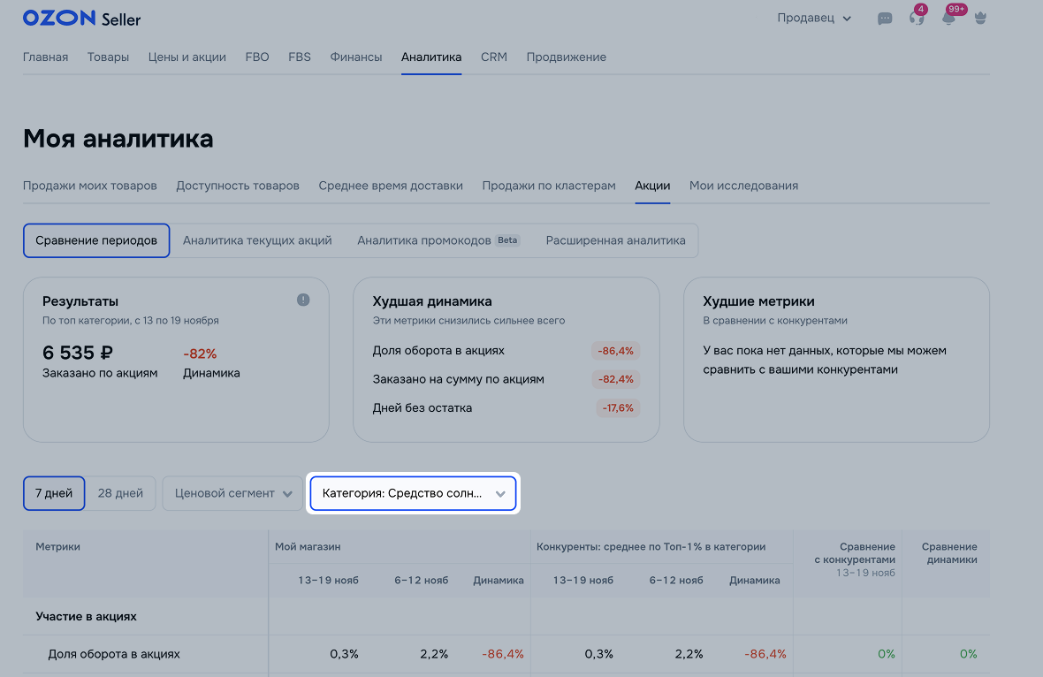This screenshot has width=1043, height=677.
Task: Open the Категория: Средство солн... dropdown
Action: [x=413, y=493]
